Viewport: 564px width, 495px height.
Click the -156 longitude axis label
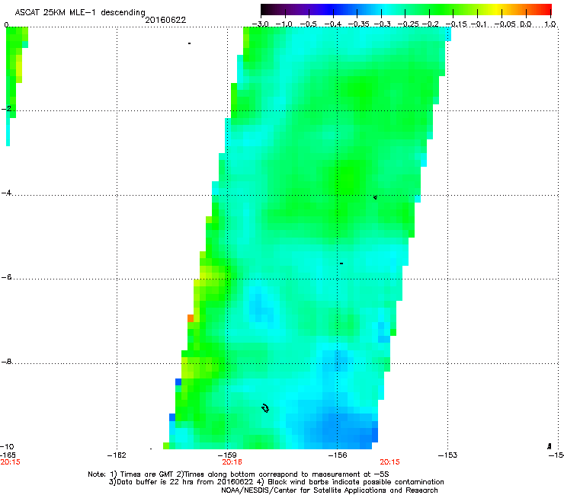point(338,455)
